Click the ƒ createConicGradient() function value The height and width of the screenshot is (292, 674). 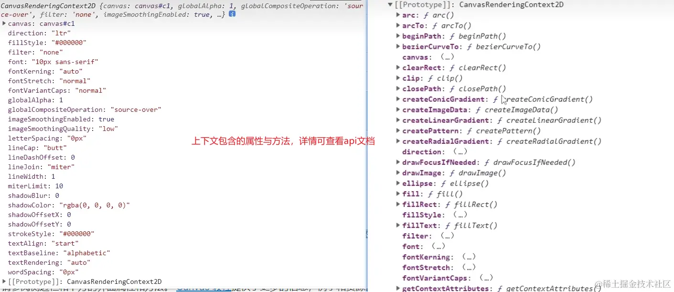coord(543,99)
